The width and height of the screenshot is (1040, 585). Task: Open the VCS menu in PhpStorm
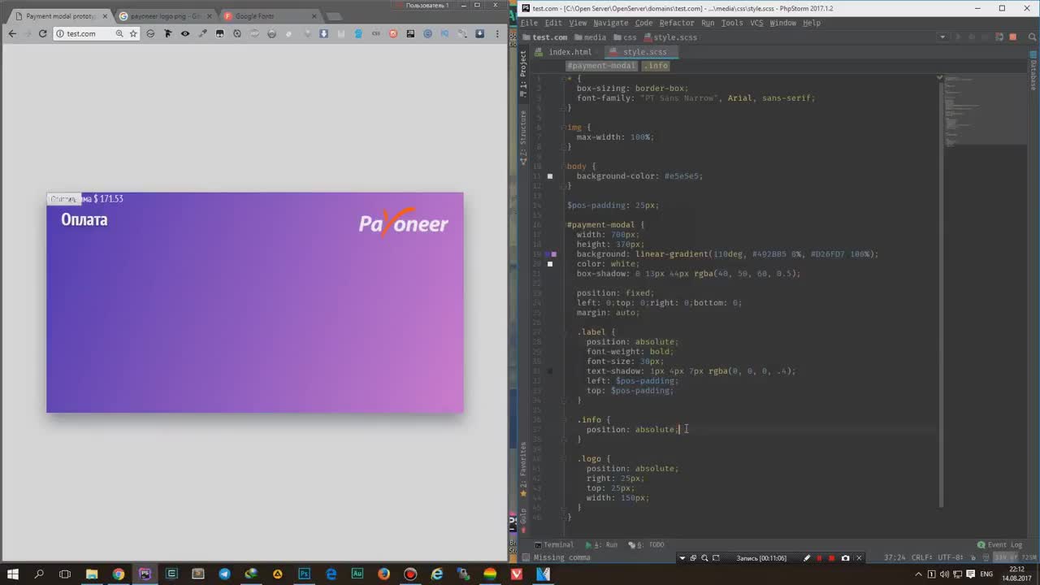(x=756, y=23)
